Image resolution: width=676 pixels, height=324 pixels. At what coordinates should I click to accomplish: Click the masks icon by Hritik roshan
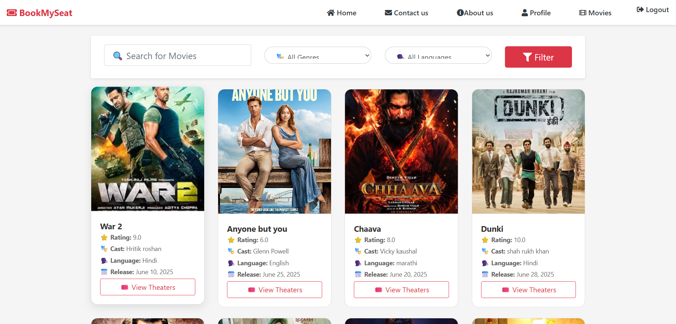(104, 249)
